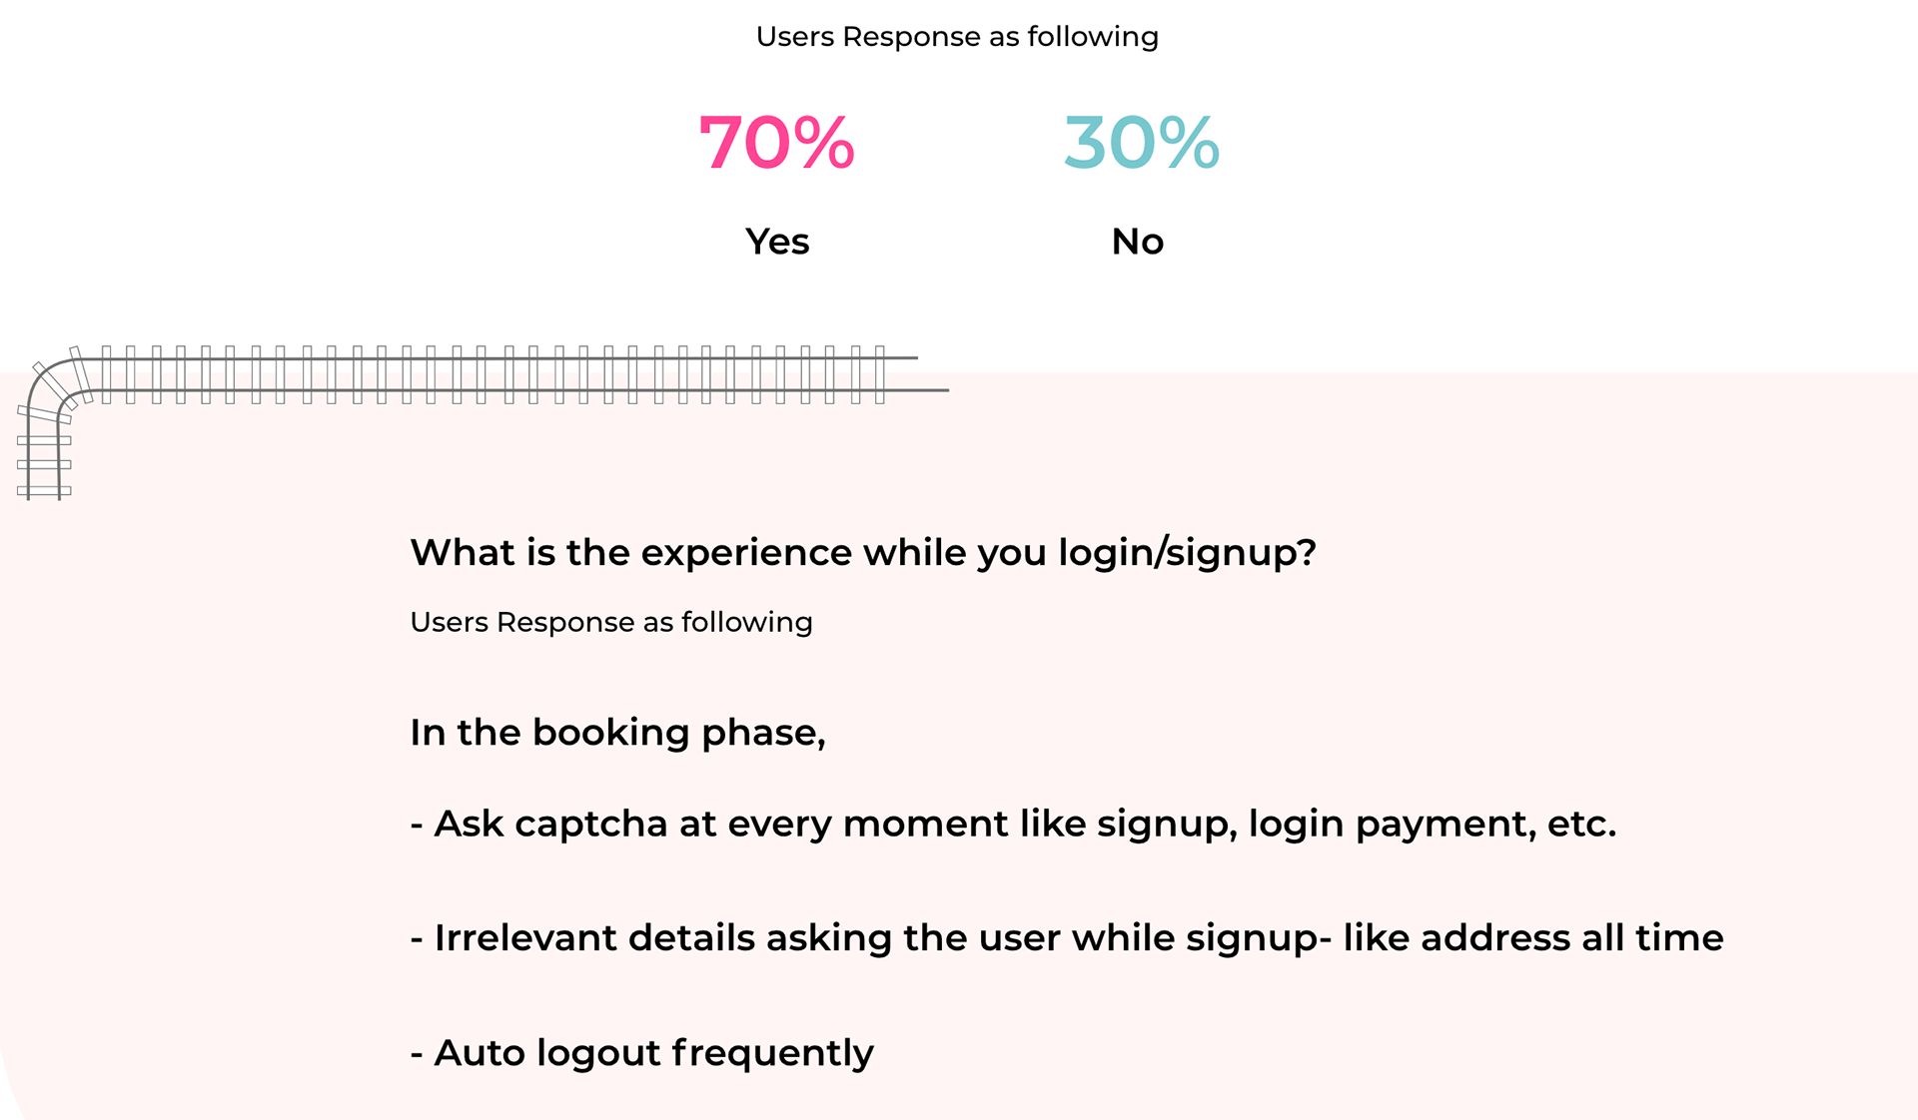Click 'login payment, etc.' phrase
The image size is (1918, 1120).
1433,825
